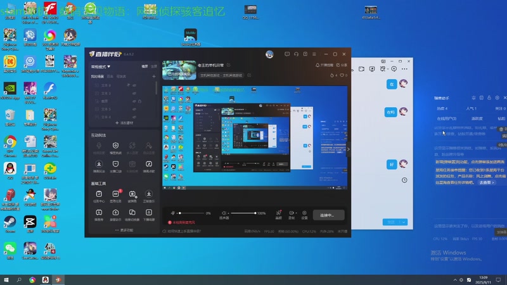Image resolution: width=507 pixels, height=285 pixels.
Task: Click the lock icon in 弹幕助手 header
Action: 489,98
